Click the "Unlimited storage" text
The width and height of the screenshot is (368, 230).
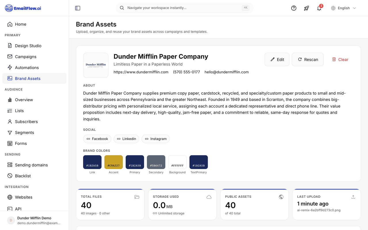click(x=171, y=213)
